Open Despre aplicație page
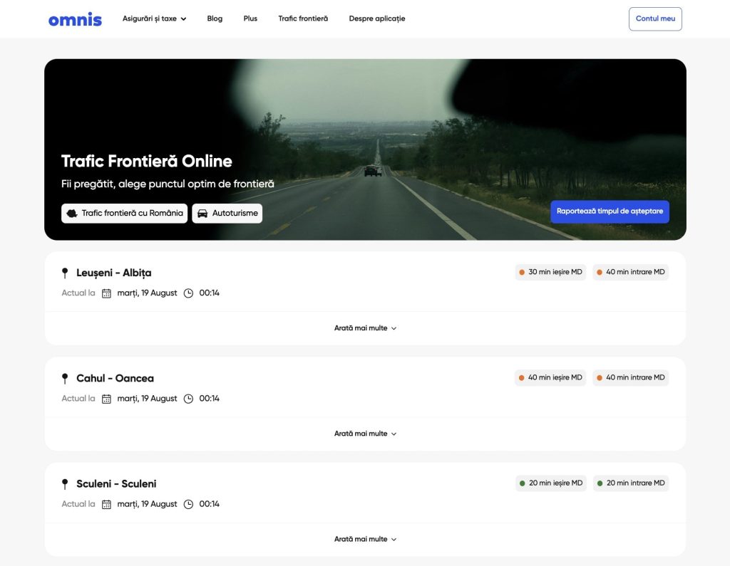The height and width of the screenshot is (566, 730). 377,19
